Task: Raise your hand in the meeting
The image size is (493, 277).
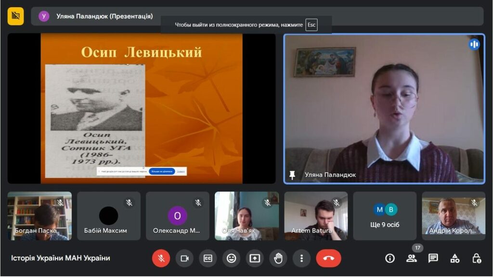Action: coord(278,258)
